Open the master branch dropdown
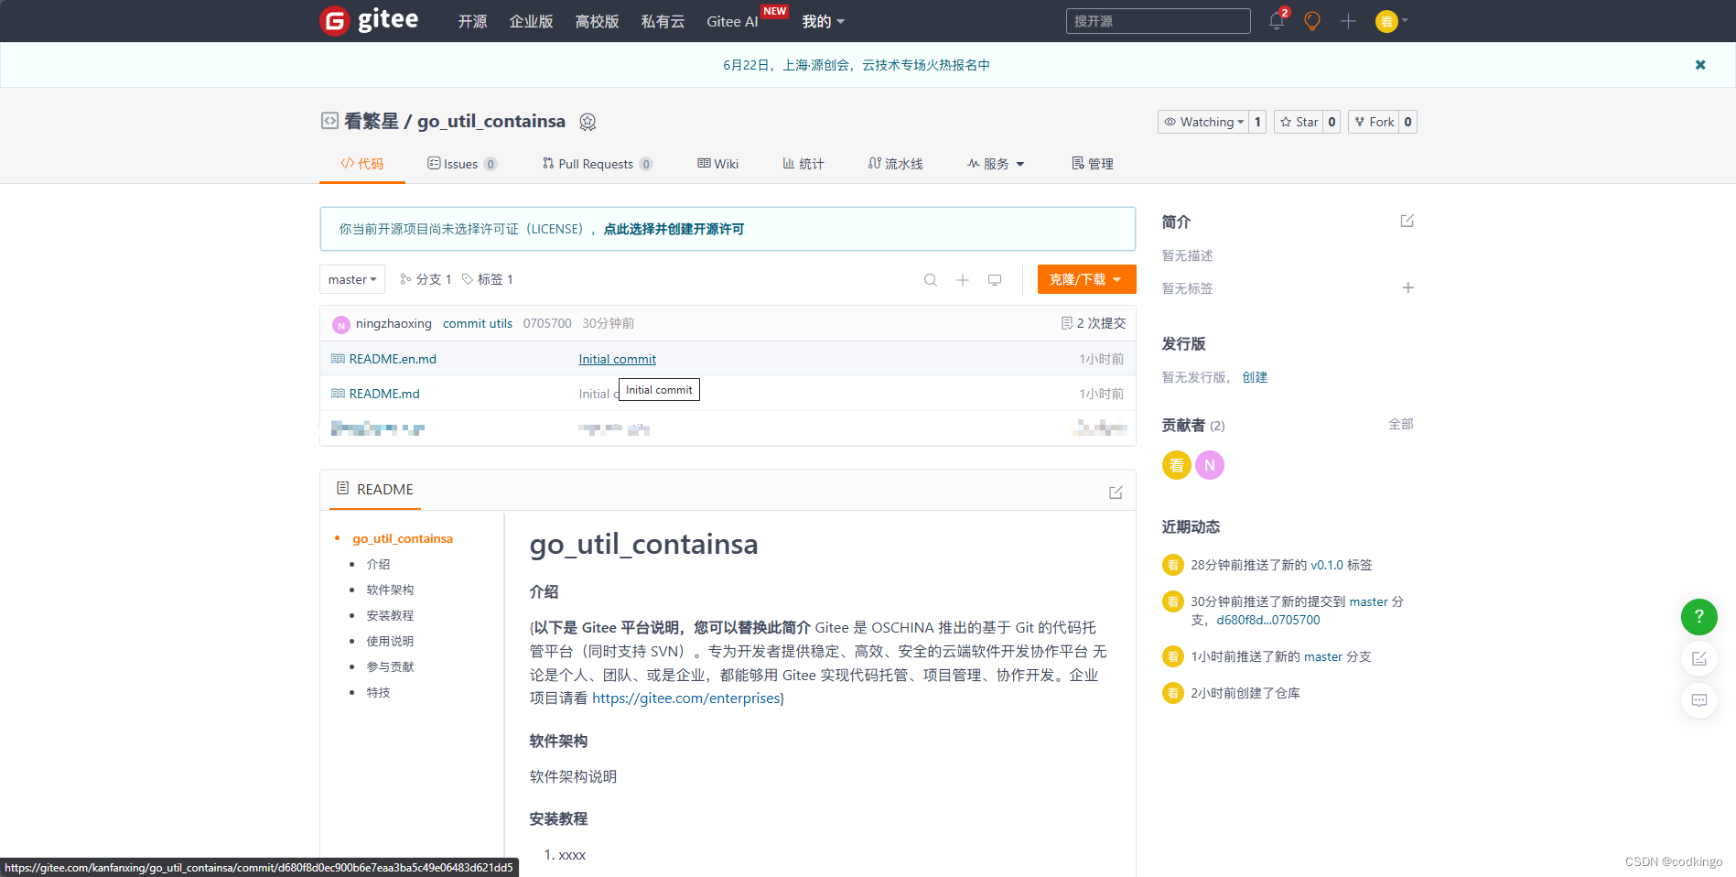Image resolution: width=1736 pixels, height=877 pixels. pos(352,279)
